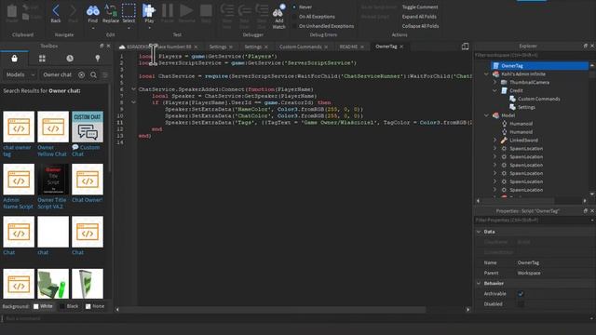Toggle the Archivable checkbox

click(x=521, y=294)
